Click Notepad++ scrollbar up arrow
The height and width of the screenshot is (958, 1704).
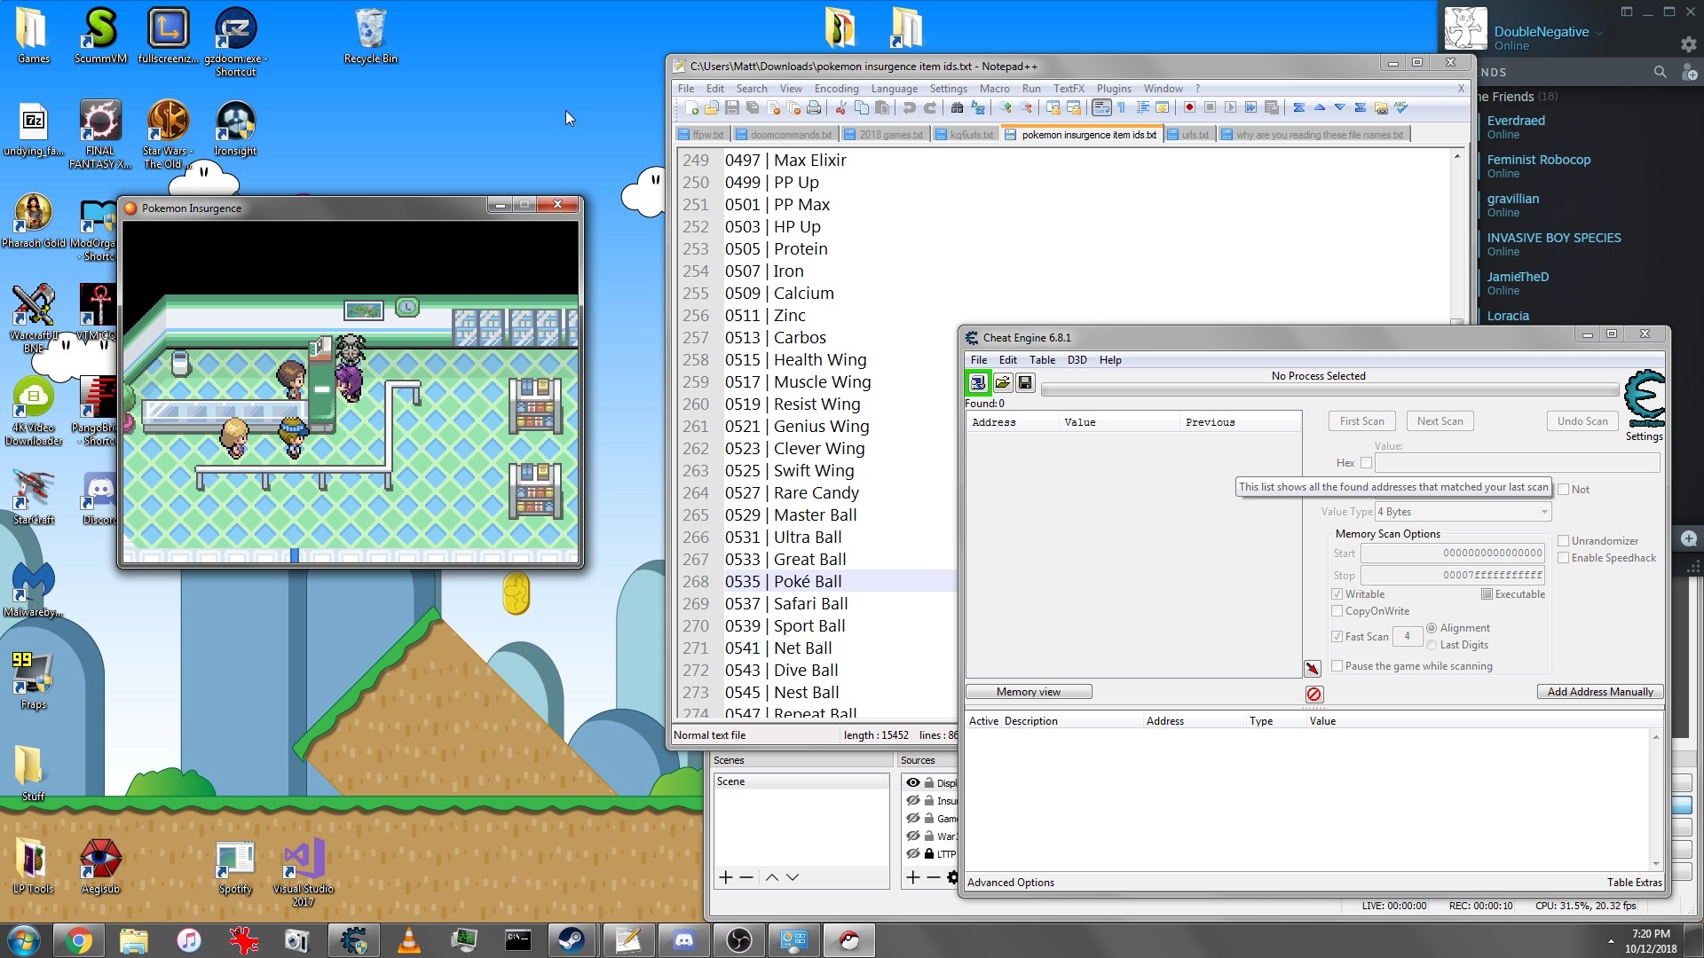coord(1456,156)
